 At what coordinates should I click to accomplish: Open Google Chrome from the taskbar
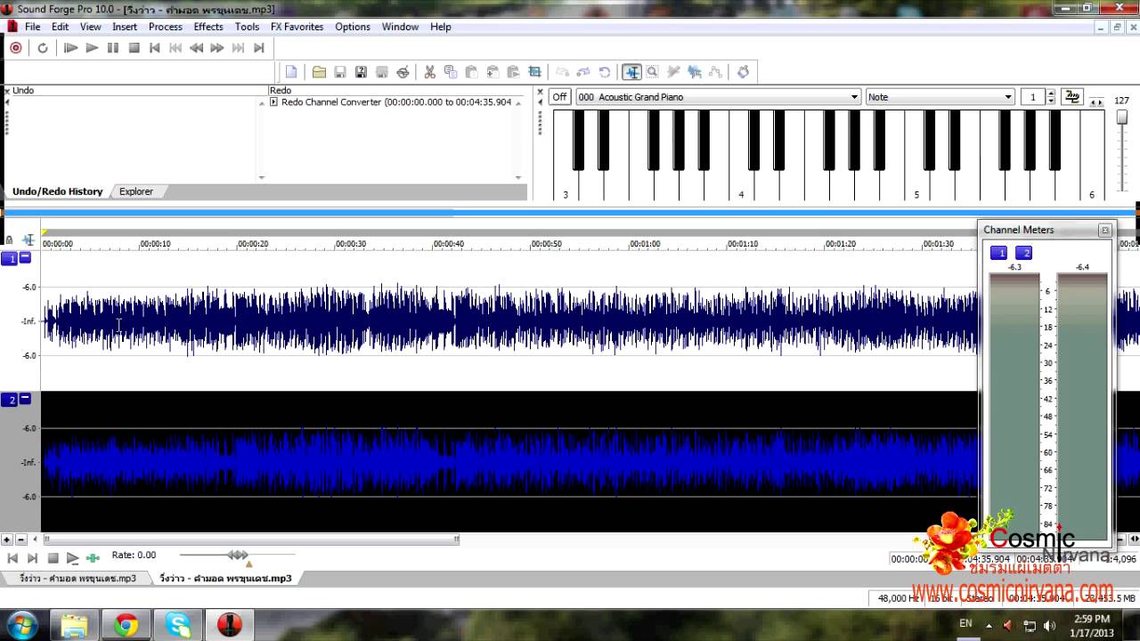click(126, 625)
